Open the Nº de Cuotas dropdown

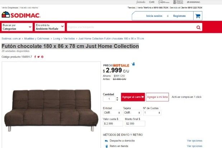click(x=152, y=113)
